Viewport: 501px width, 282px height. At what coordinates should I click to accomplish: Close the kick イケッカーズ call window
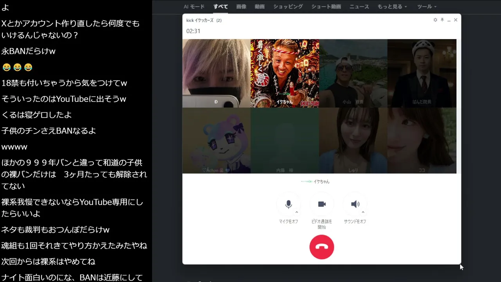tap(456, 20)
